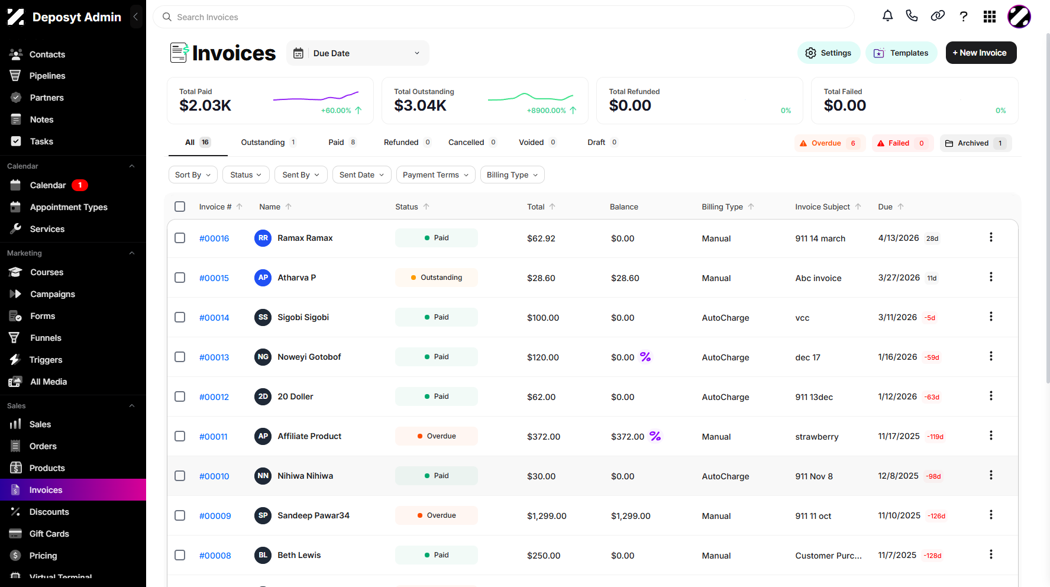Select the Sigobi Sigobi invoice checkbox
1050x587 pixels.
click(x=180, y=317)
